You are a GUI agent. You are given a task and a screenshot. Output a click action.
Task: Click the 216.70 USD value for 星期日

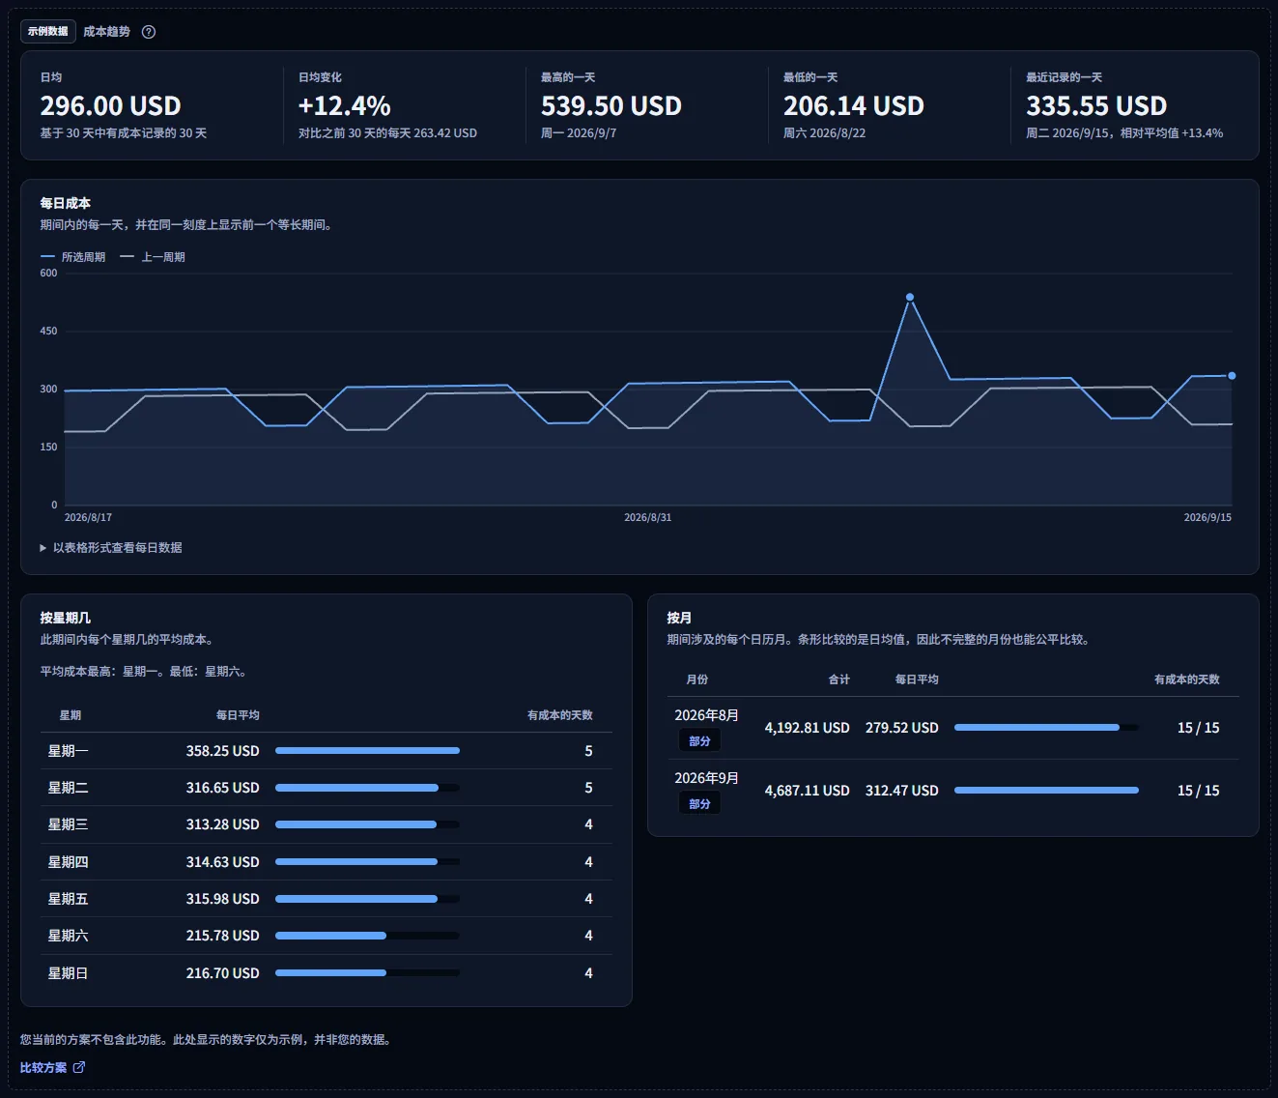click(x=222, y=973)
